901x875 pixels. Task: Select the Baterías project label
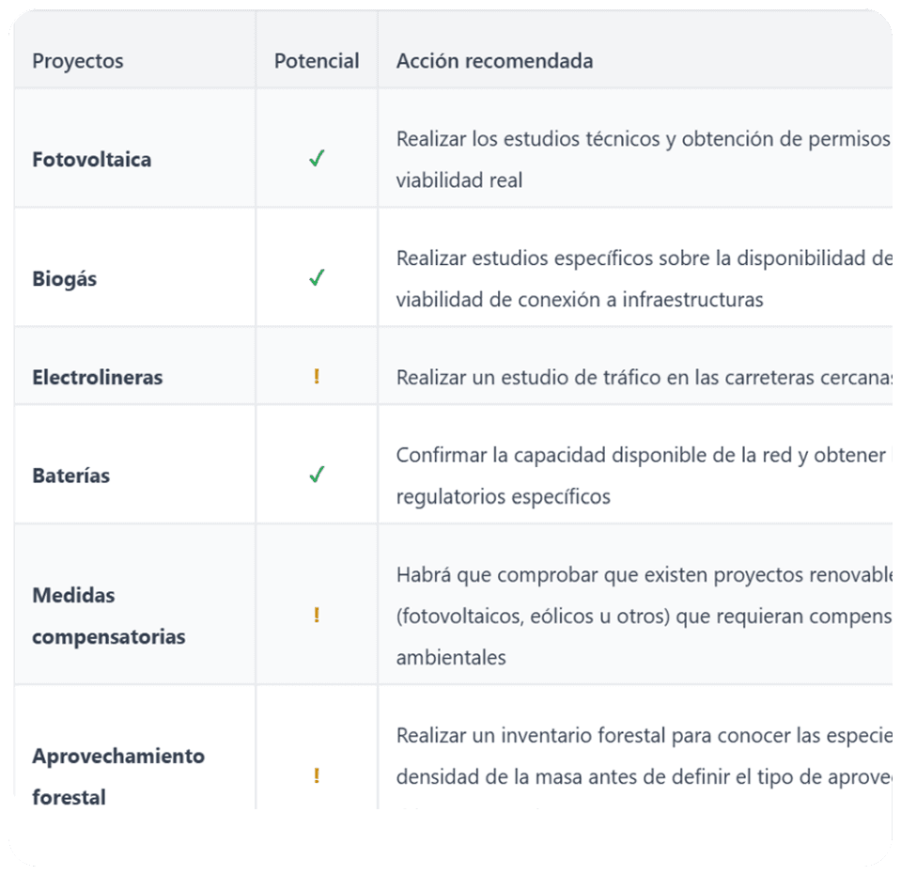pyautogui.click(x=71, y=476)
